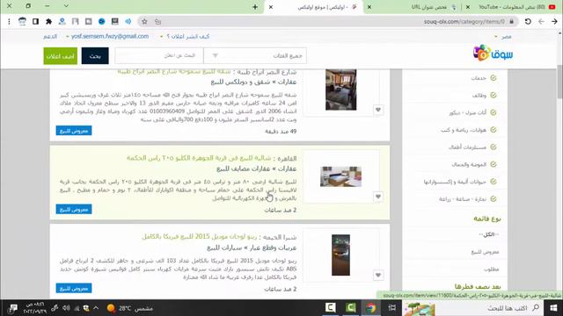563x316 pixels.
Task: Close the YouTube tab
Action: click(x=468, y=7)
